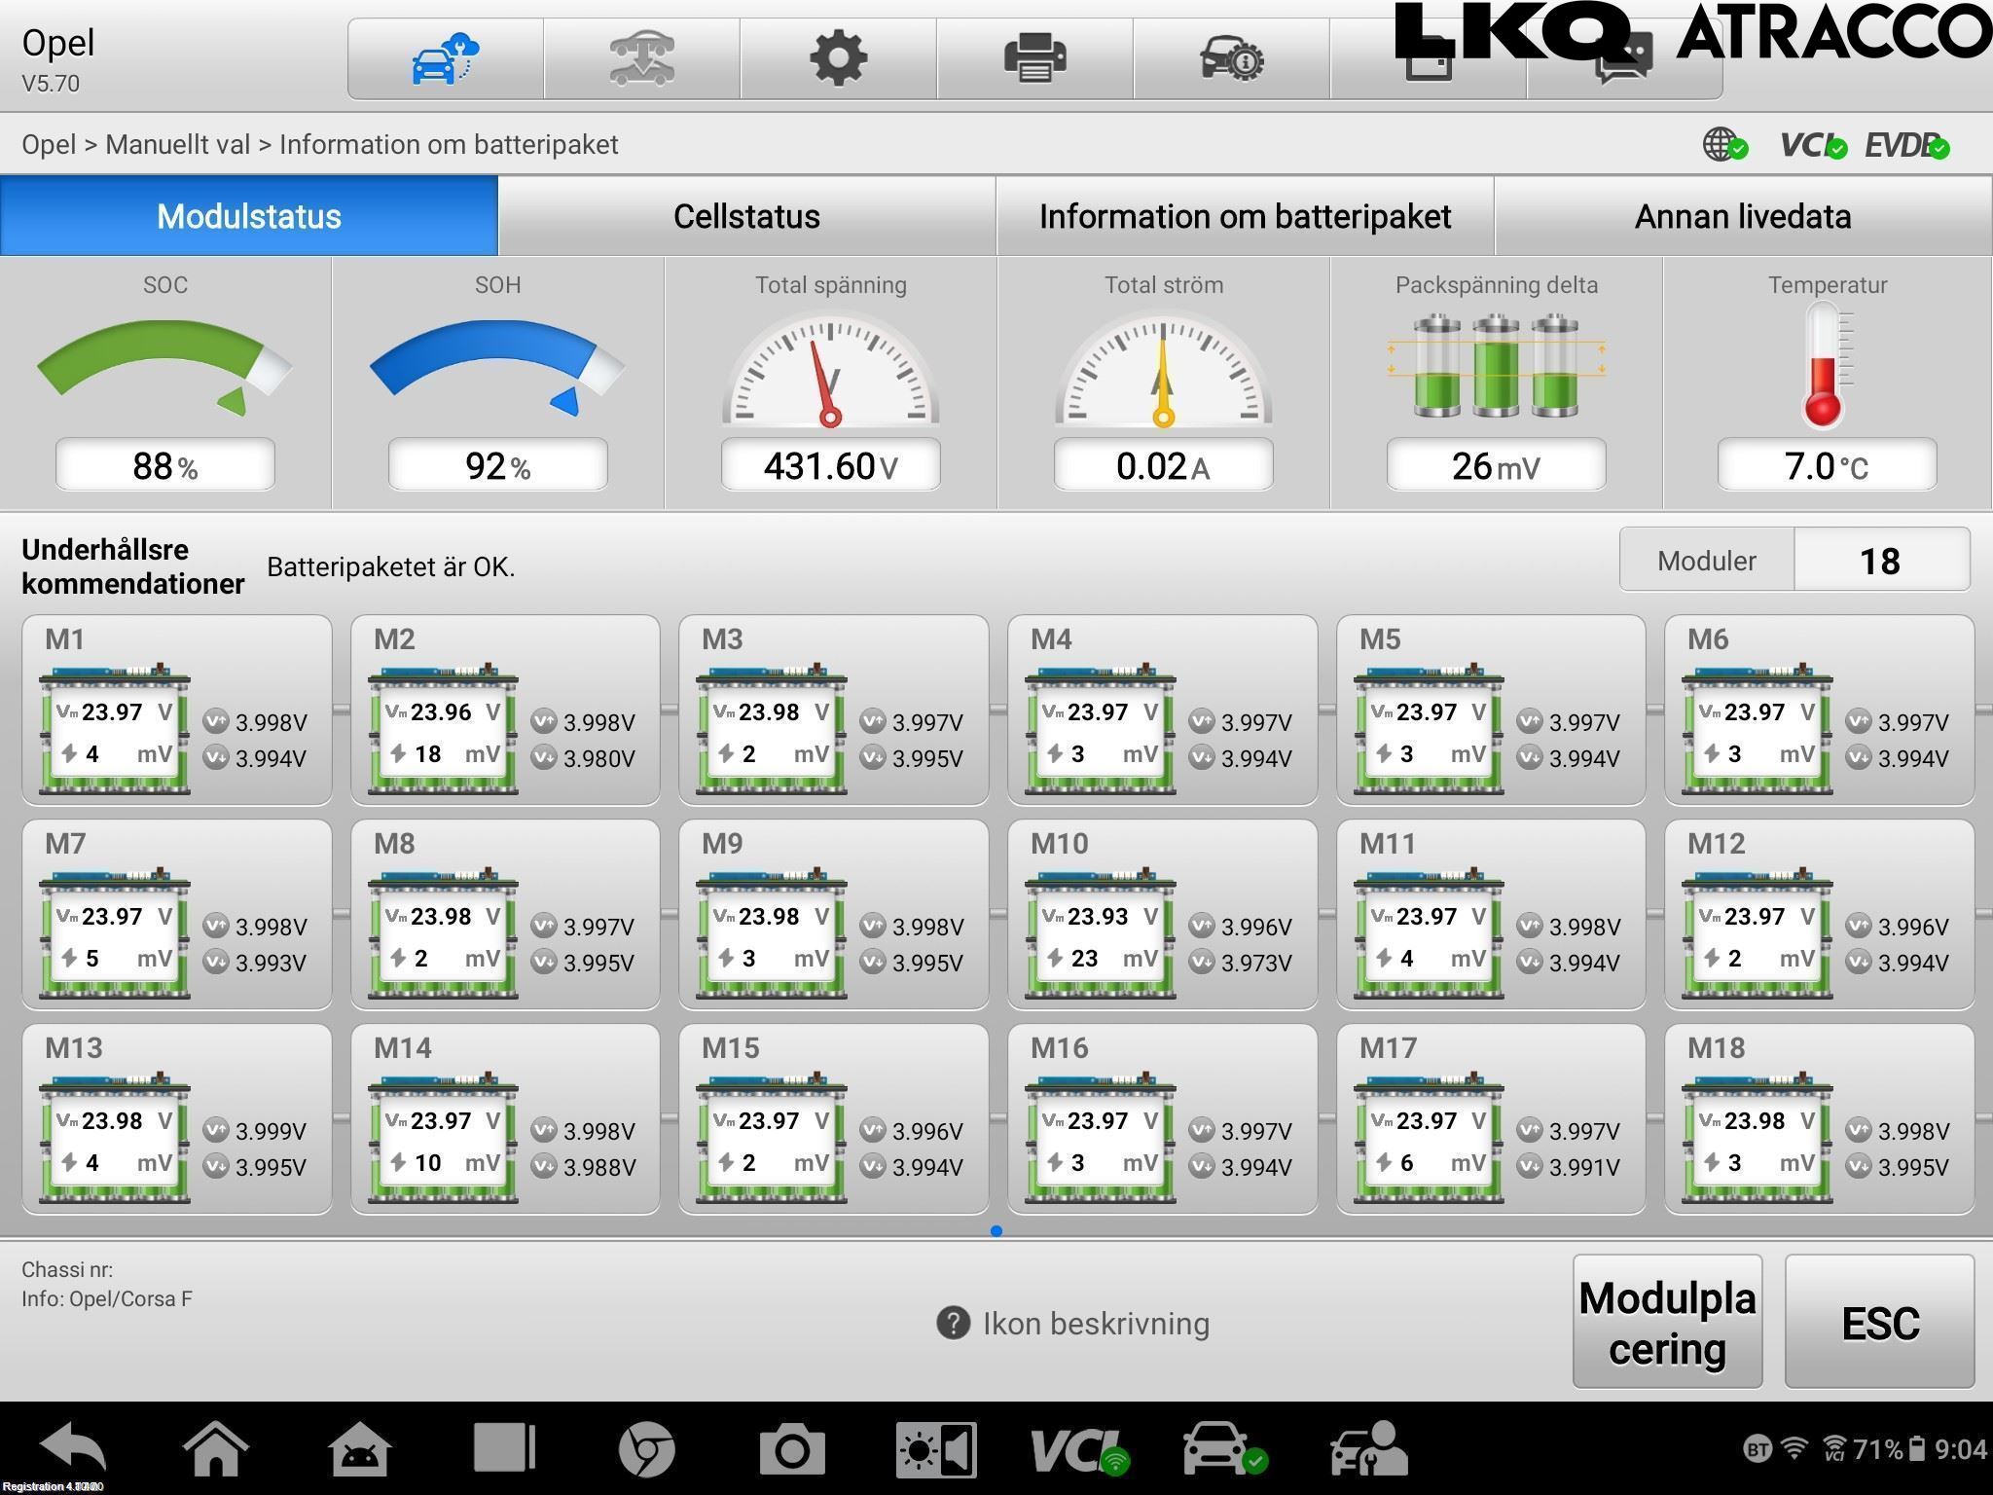Screen dimensions: 1993x1495
Task: Open the gear settings icon
Action: click(839, 58)
